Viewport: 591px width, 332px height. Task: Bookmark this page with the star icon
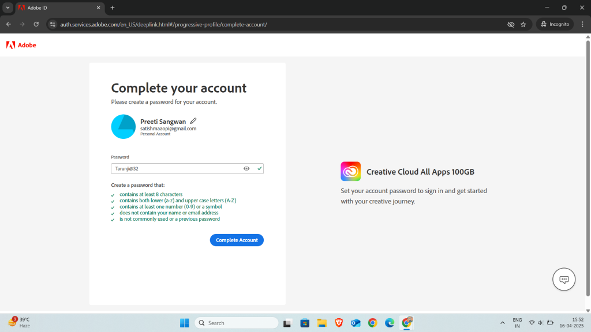tap(523, 24)
